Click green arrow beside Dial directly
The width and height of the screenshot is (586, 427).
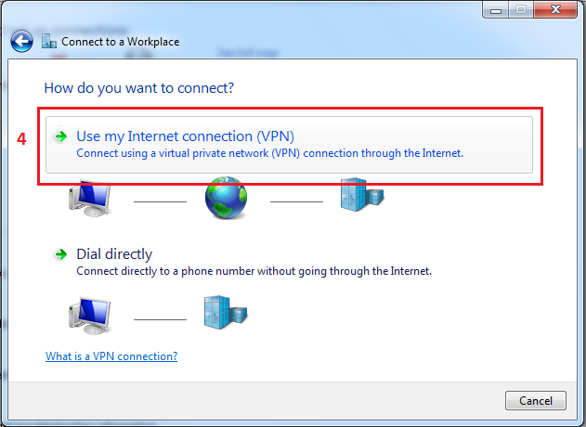click(x=61, y=254)
